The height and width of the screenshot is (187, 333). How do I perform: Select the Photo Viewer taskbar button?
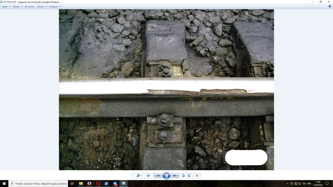click(123, 184)
